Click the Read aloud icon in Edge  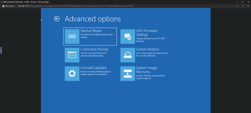click(243, 6)
